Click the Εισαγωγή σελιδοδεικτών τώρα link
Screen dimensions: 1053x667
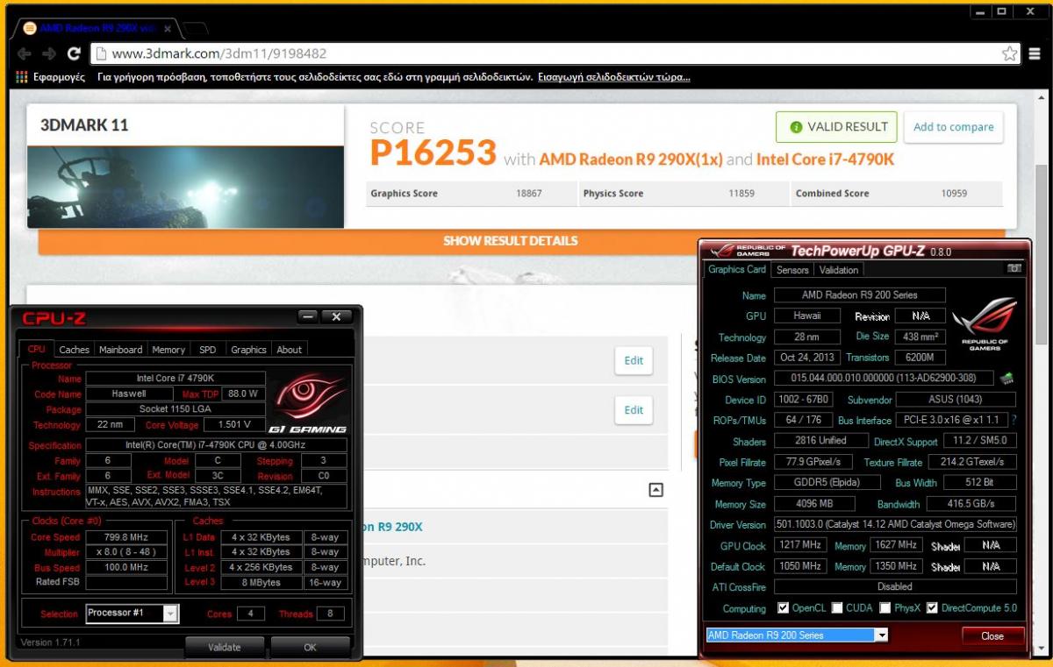pos(614,77)
